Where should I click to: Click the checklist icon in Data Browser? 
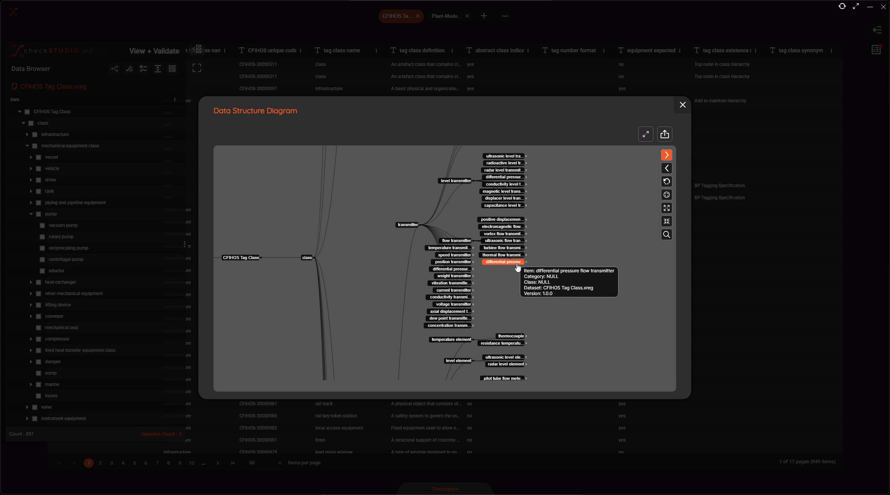click(143, 69)
